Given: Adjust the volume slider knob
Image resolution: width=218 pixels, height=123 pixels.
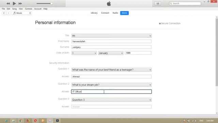Looking at the screenshot, I should (x=51, y=3).
